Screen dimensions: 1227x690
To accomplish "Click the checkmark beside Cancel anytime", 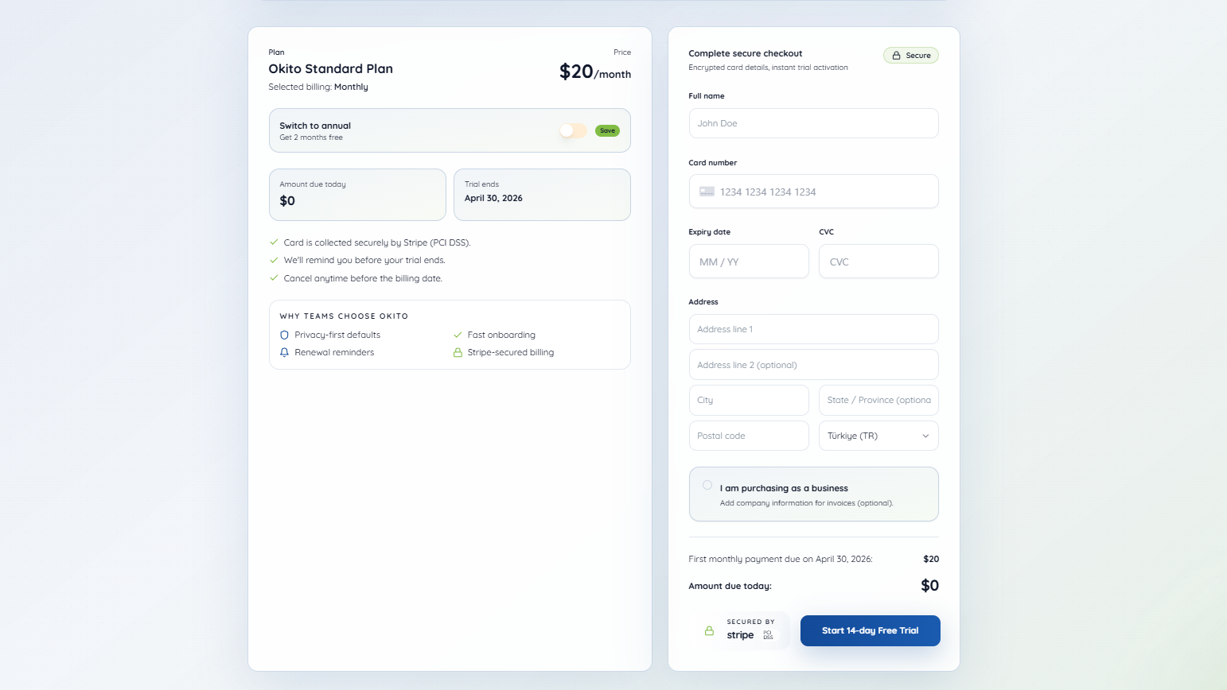I will coord(274,278).
